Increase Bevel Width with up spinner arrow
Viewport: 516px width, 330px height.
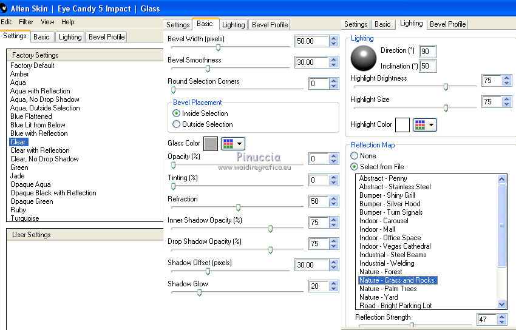click(x=334, y=38)
